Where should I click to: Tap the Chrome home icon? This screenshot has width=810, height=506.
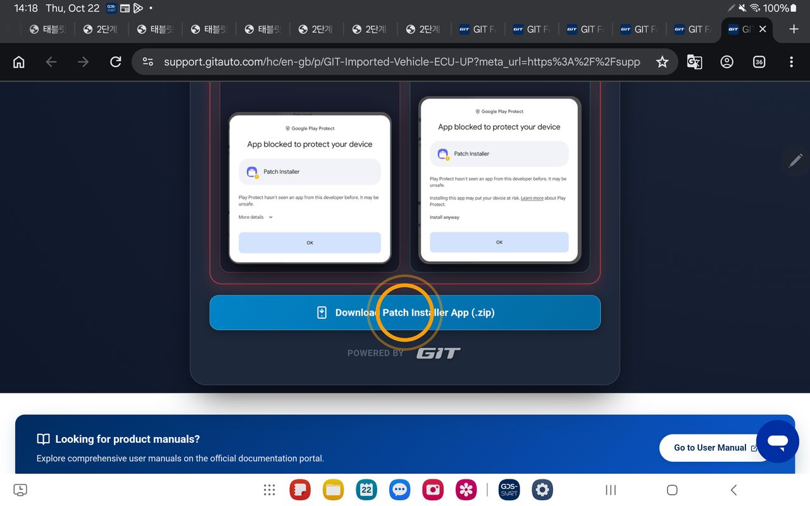point(19,62)
